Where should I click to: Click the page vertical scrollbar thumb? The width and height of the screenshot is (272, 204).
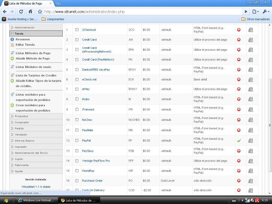(270, 125)
